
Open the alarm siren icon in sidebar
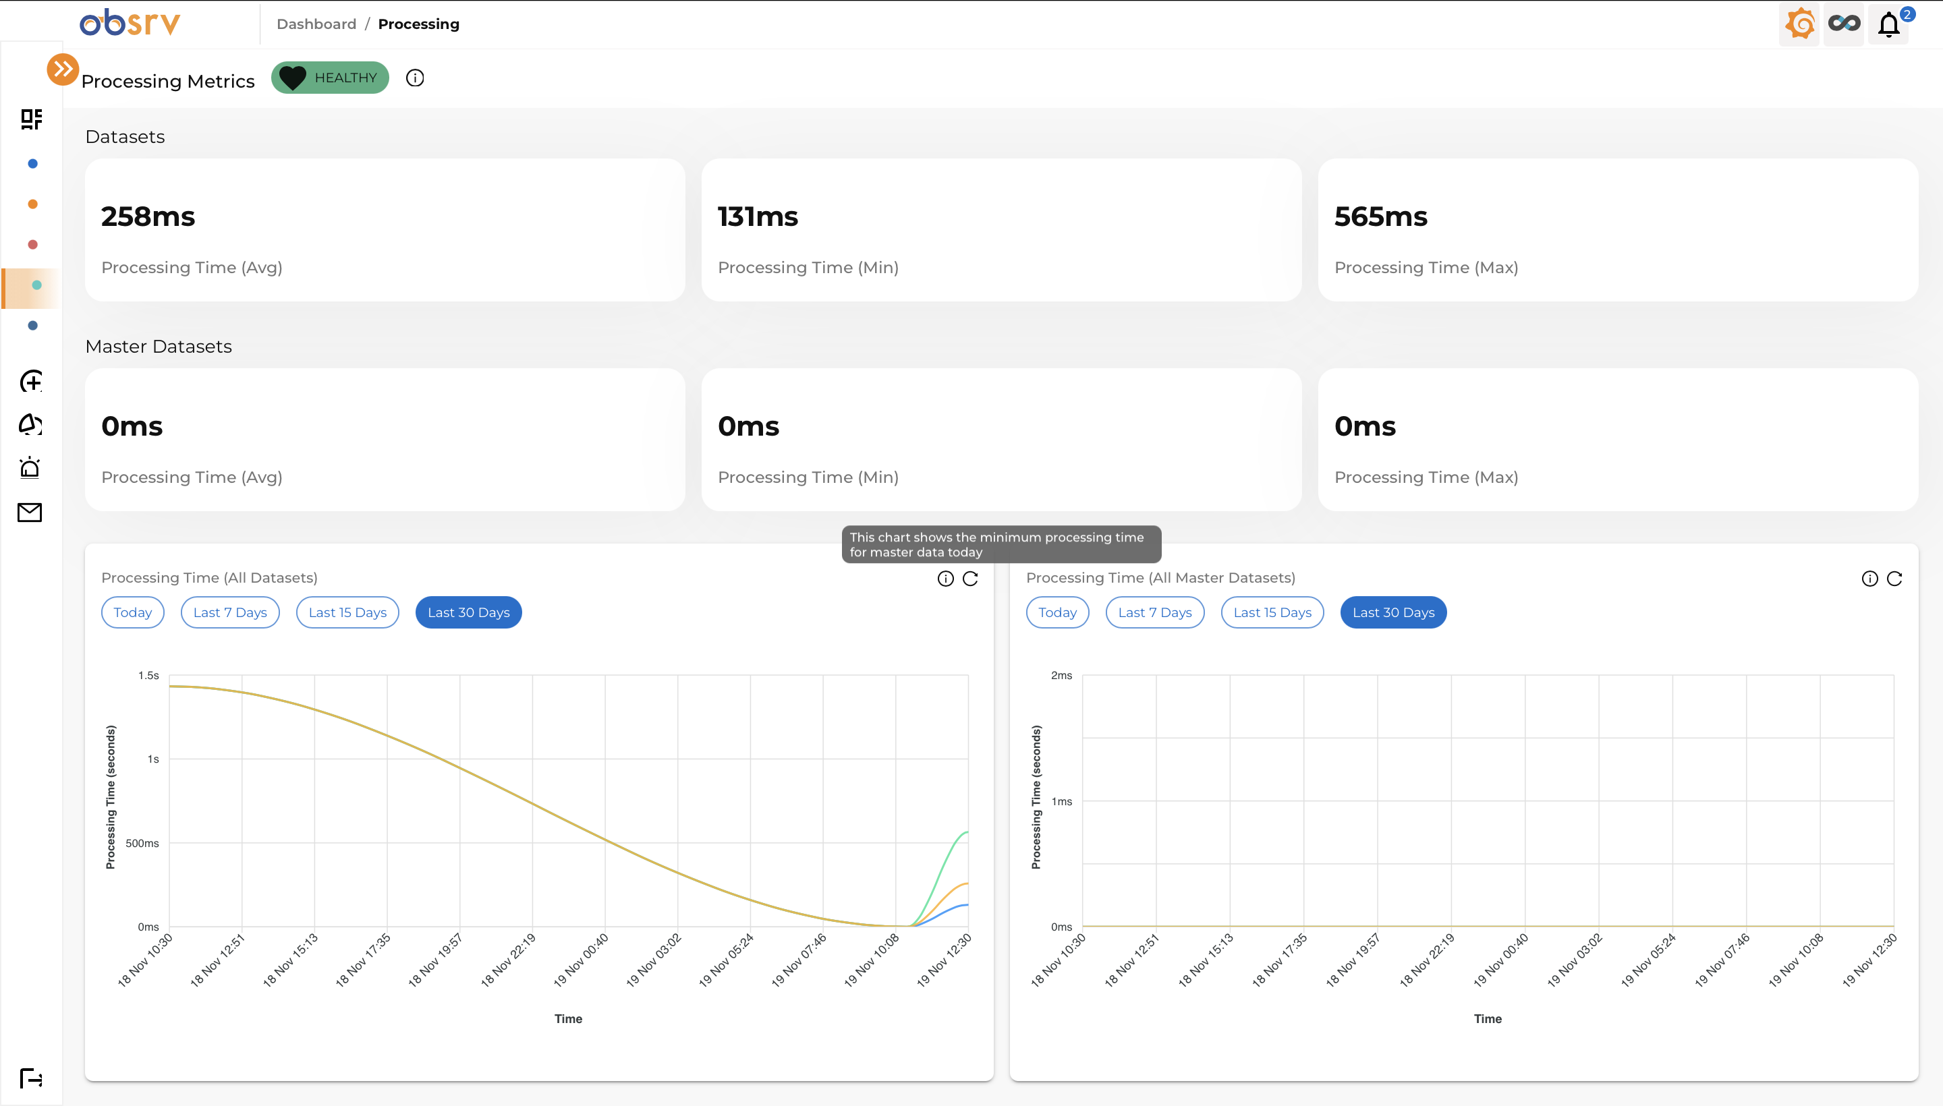[x=30, y=468]
